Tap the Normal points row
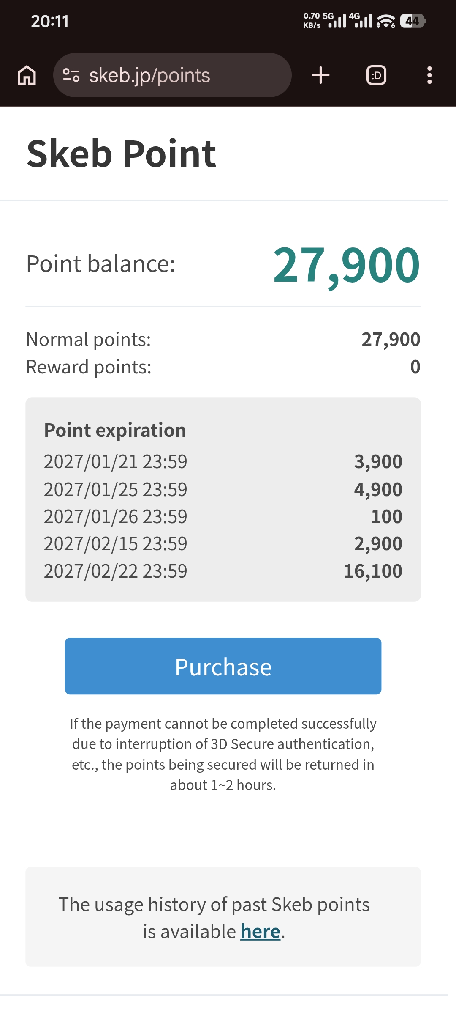This screenshot has width=456, height=1015. click(223, 340)
